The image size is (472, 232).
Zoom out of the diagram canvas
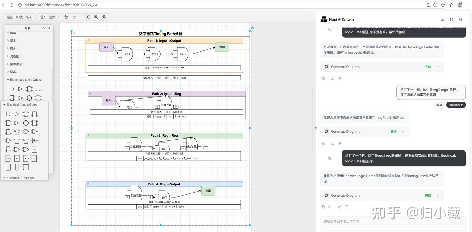[104, 17]
